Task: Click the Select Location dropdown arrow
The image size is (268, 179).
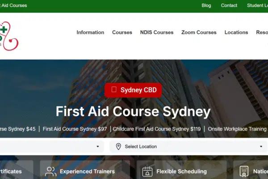Action: tap(261, 146)
